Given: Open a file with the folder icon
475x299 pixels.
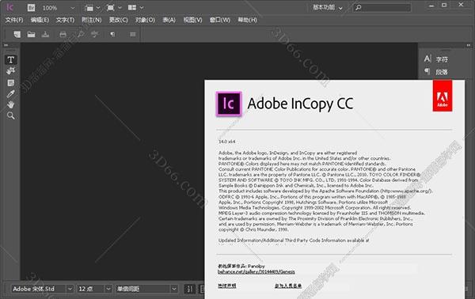Looking at the screenshot, I should tap(31, 34).
